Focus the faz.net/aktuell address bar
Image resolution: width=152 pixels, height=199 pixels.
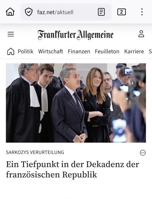pos(66,12)
